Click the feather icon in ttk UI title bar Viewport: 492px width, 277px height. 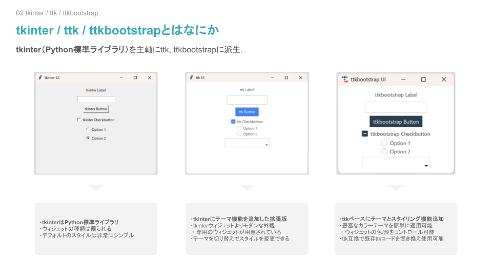pyautogui.click(x=191, y=77)
